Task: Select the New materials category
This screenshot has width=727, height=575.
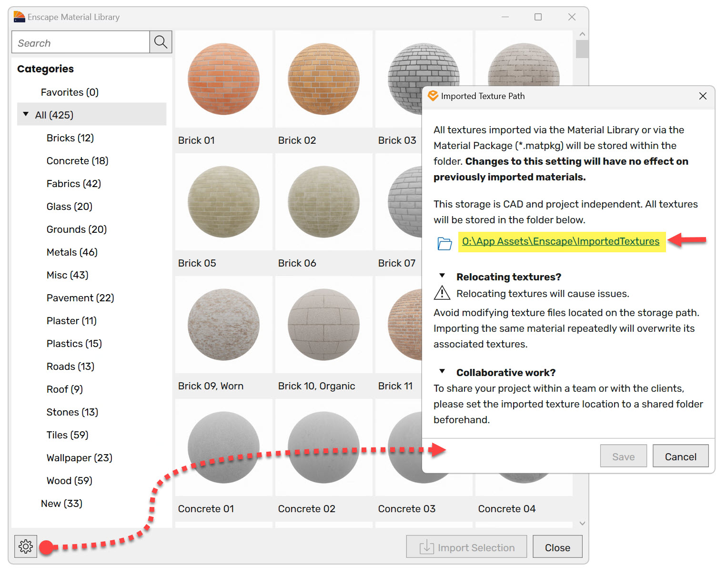Action: pos(61,503)
